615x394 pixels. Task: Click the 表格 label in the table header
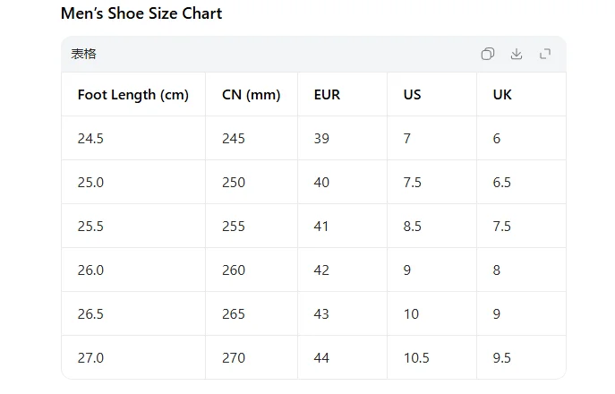pyautogui.click(x=83, y=54)
